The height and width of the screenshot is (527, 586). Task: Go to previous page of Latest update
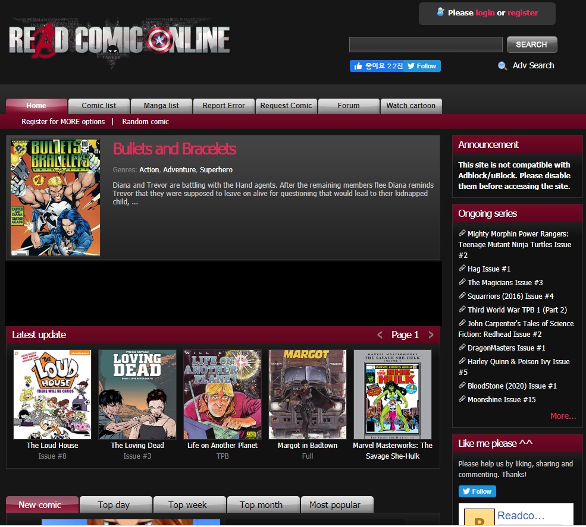point(380,334)
